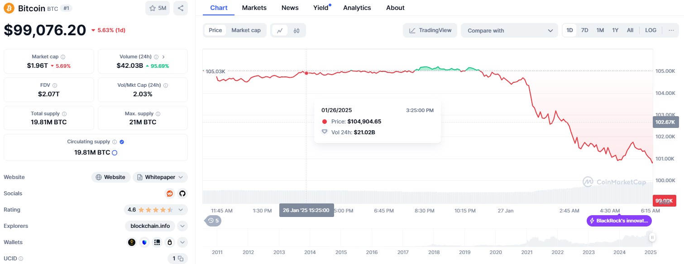Screen dimensions: 684x264
Task: Switch chart to candlestick view
Action: [x=297, y=30]
